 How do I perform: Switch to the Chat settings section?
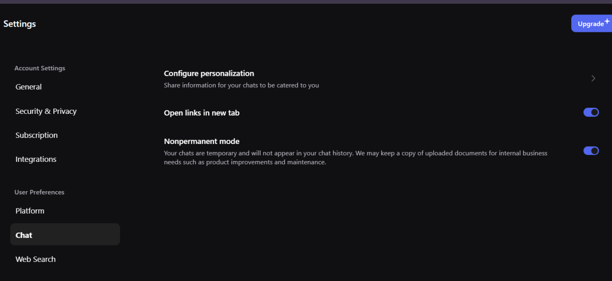coord(24,235)
